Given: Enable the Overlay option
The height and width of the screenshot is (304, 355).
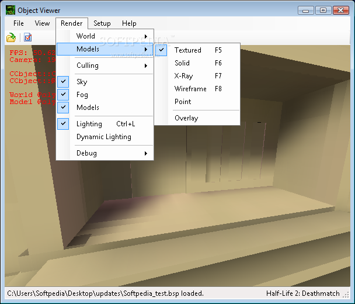Looking at the screenshot, I should tap(197, 118).
